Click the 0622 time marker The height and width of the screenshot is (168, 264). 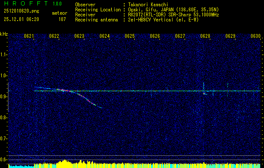[x=54, y=36]
